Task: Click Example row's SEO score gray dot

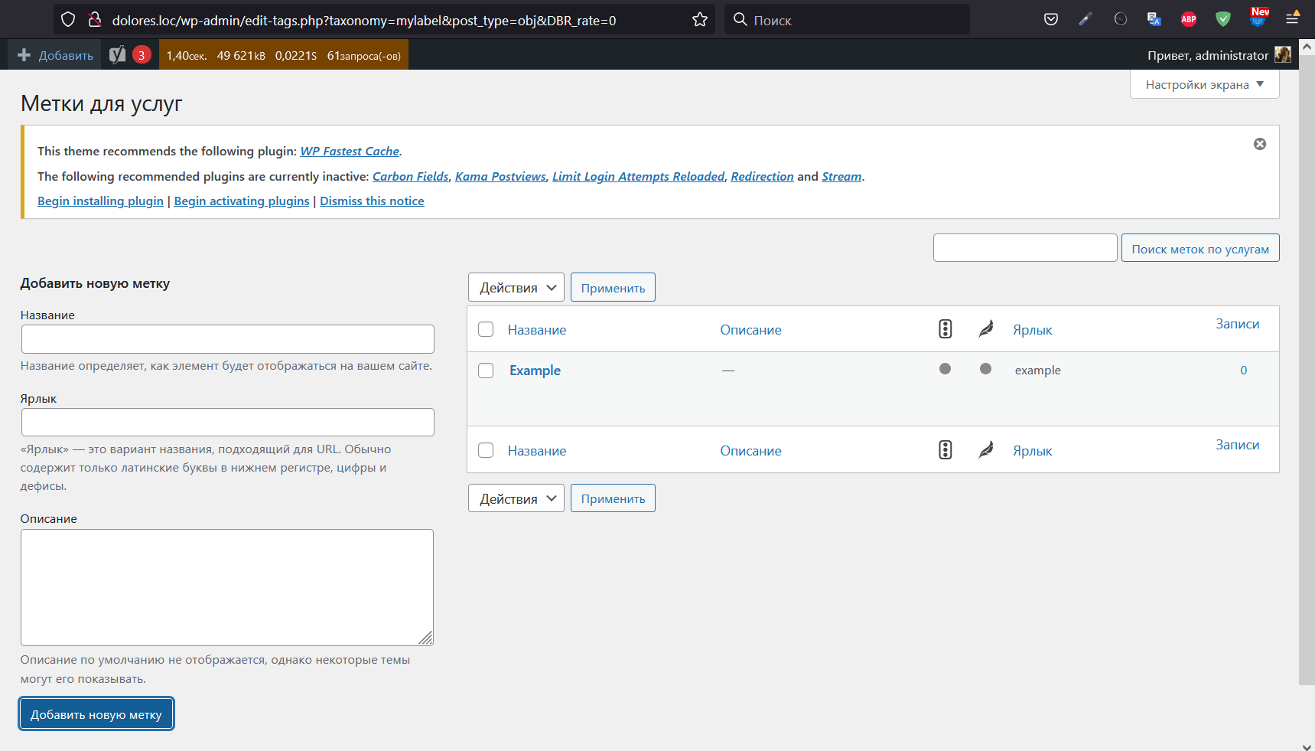Action: coord(946,369)
